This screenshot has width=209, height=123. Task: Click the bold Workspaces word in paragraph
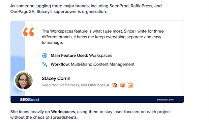[x=63, y=112]
